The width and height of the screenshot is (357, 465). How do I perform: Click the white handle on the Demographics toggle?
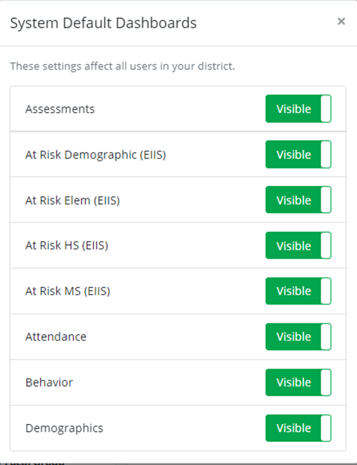click(325, 428)
